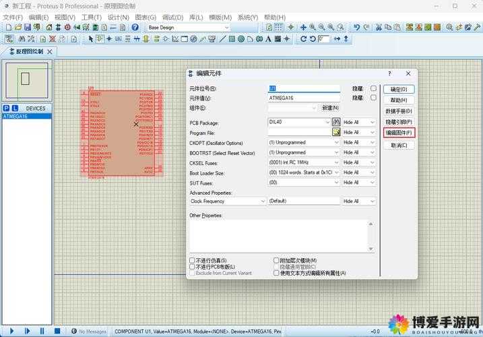This screenshot has height=337, width=483.
Task: Rotate clockwise arrow icon
Action: pos(303,39)
